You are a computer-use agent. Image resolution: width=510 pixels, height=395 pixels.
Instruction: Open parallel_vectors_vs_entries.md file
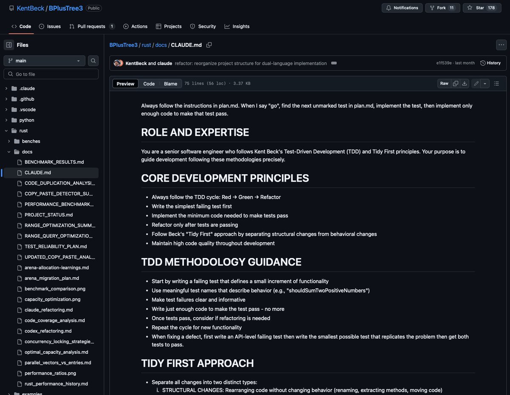pos(58,363)
